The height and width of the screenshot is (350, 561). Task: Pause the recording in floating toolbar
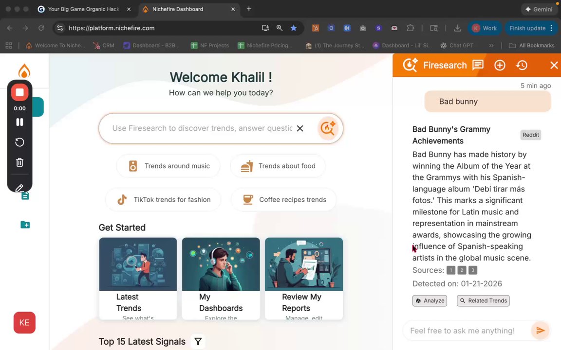(19, 122)
